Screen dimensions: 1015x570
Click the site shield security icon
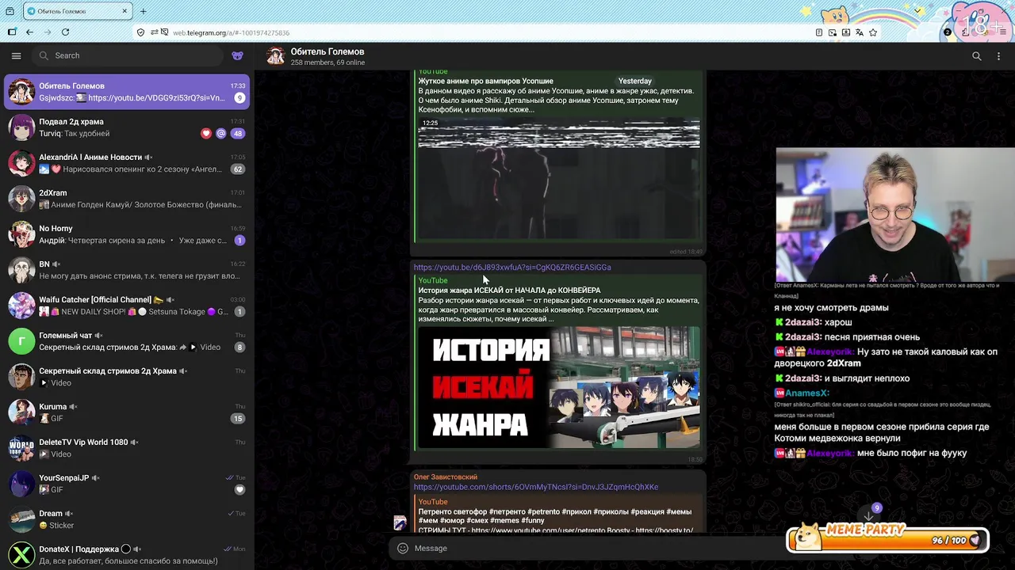140,32
